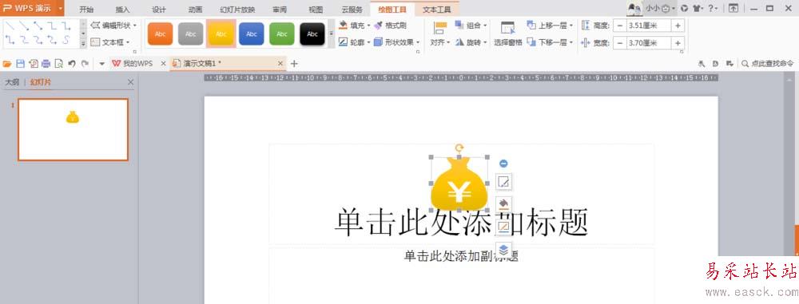799x304 pixels.
Task: Close the 演示文稿1 document tab
Action: point(280,63)
